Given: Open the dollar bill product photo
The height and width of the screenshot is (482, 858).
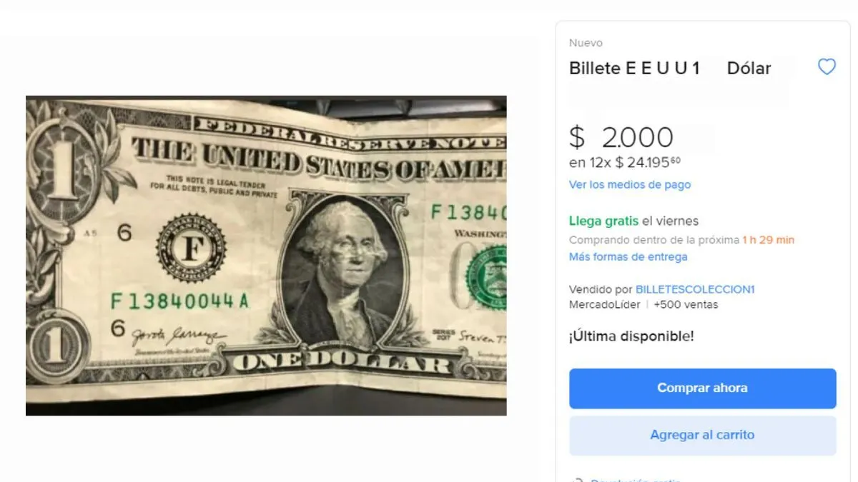Looking at the screenshot, I should 266,256.
